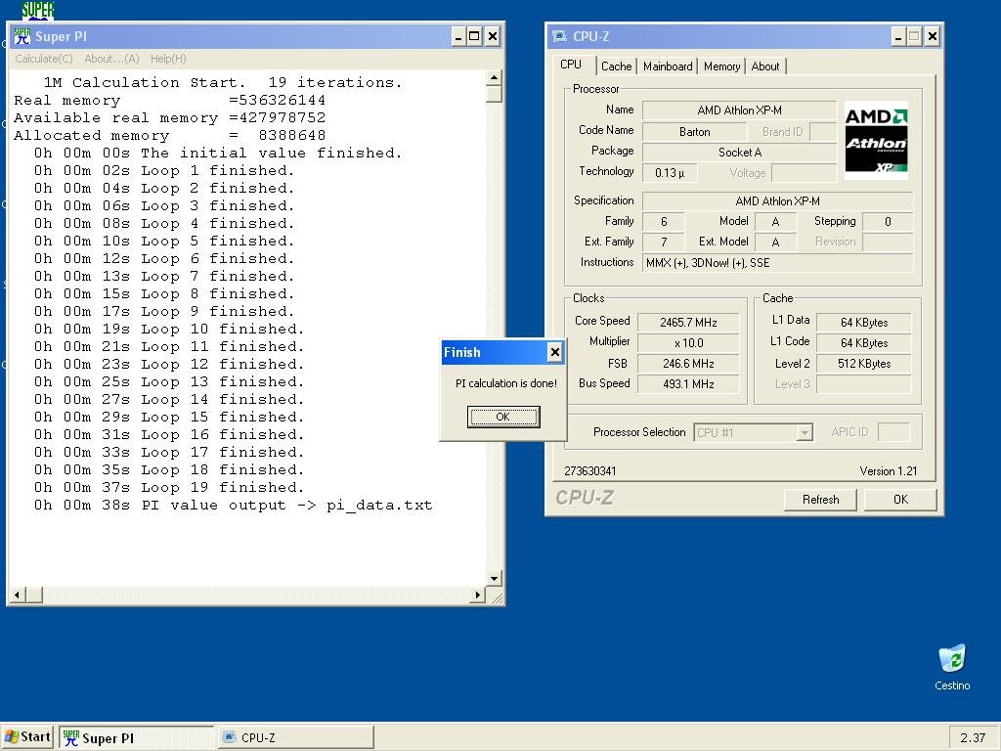This screenshot has height=751, width=1001.
Task: Switch to Super PI in the taskbar
Action: tap(137, 737)
